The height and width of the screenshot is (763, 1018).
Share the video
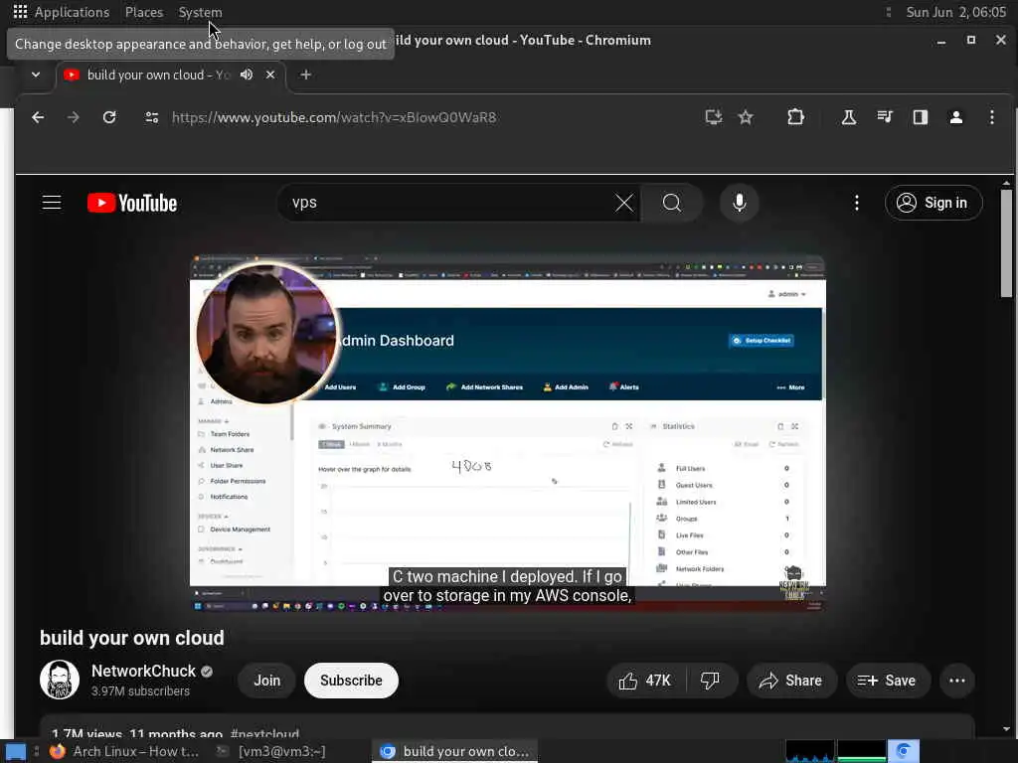[791, 681]
